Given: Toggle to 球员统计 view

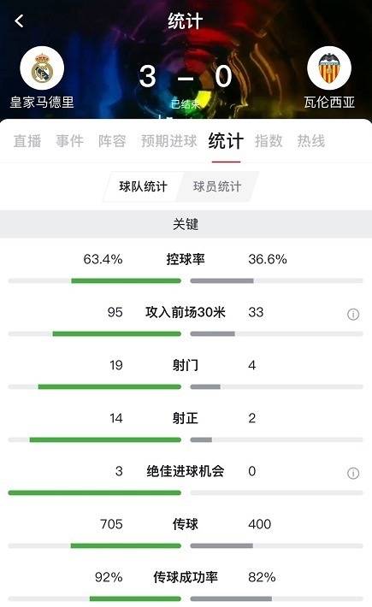Looking at the screenshot, I should point(216,186).
